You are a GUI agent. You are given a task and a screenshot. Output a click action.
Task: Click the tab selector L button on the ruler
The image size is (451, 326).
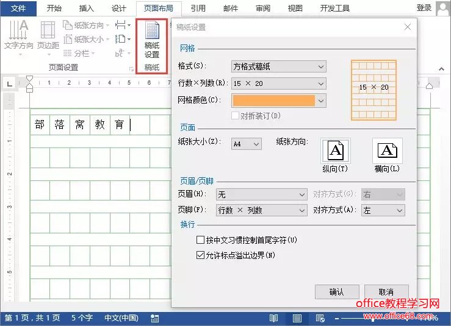pos(10,83)
